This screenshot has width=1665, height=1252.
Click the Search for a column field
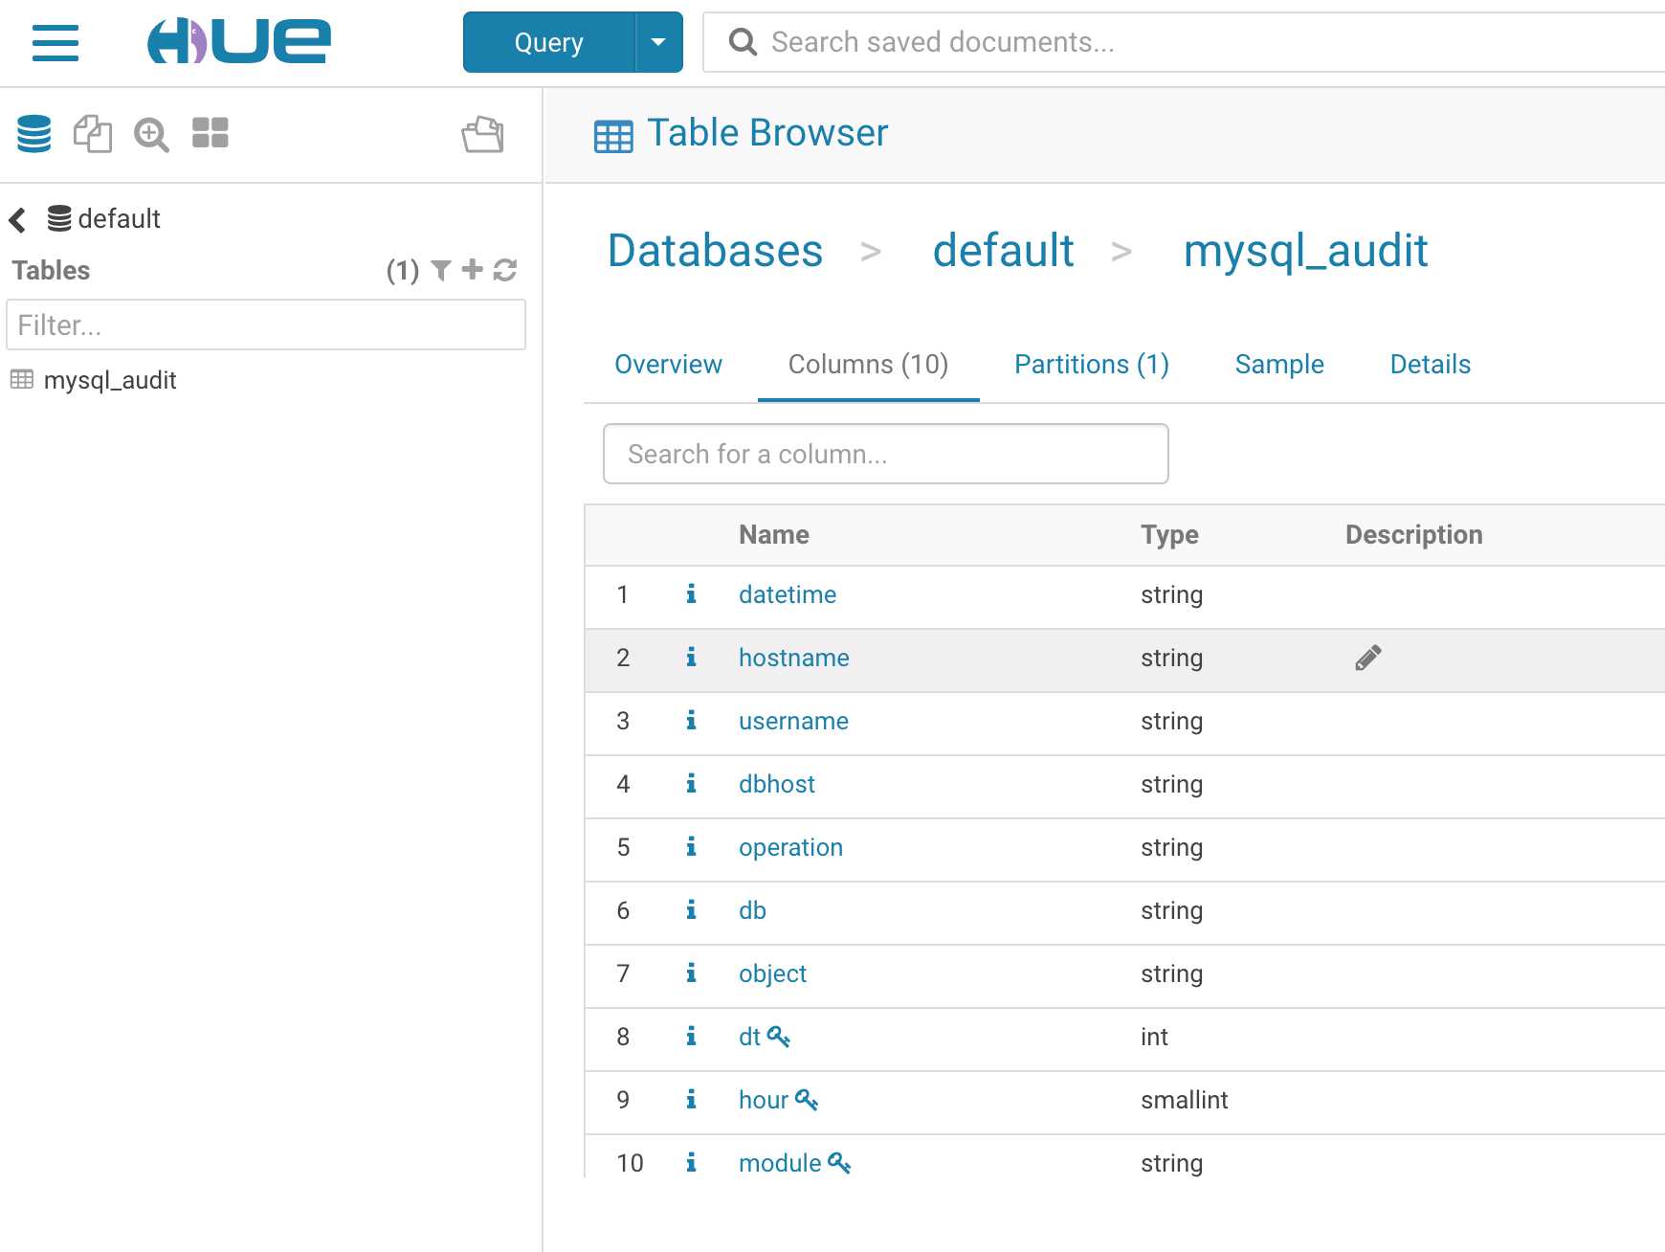[x=886, y=454]
